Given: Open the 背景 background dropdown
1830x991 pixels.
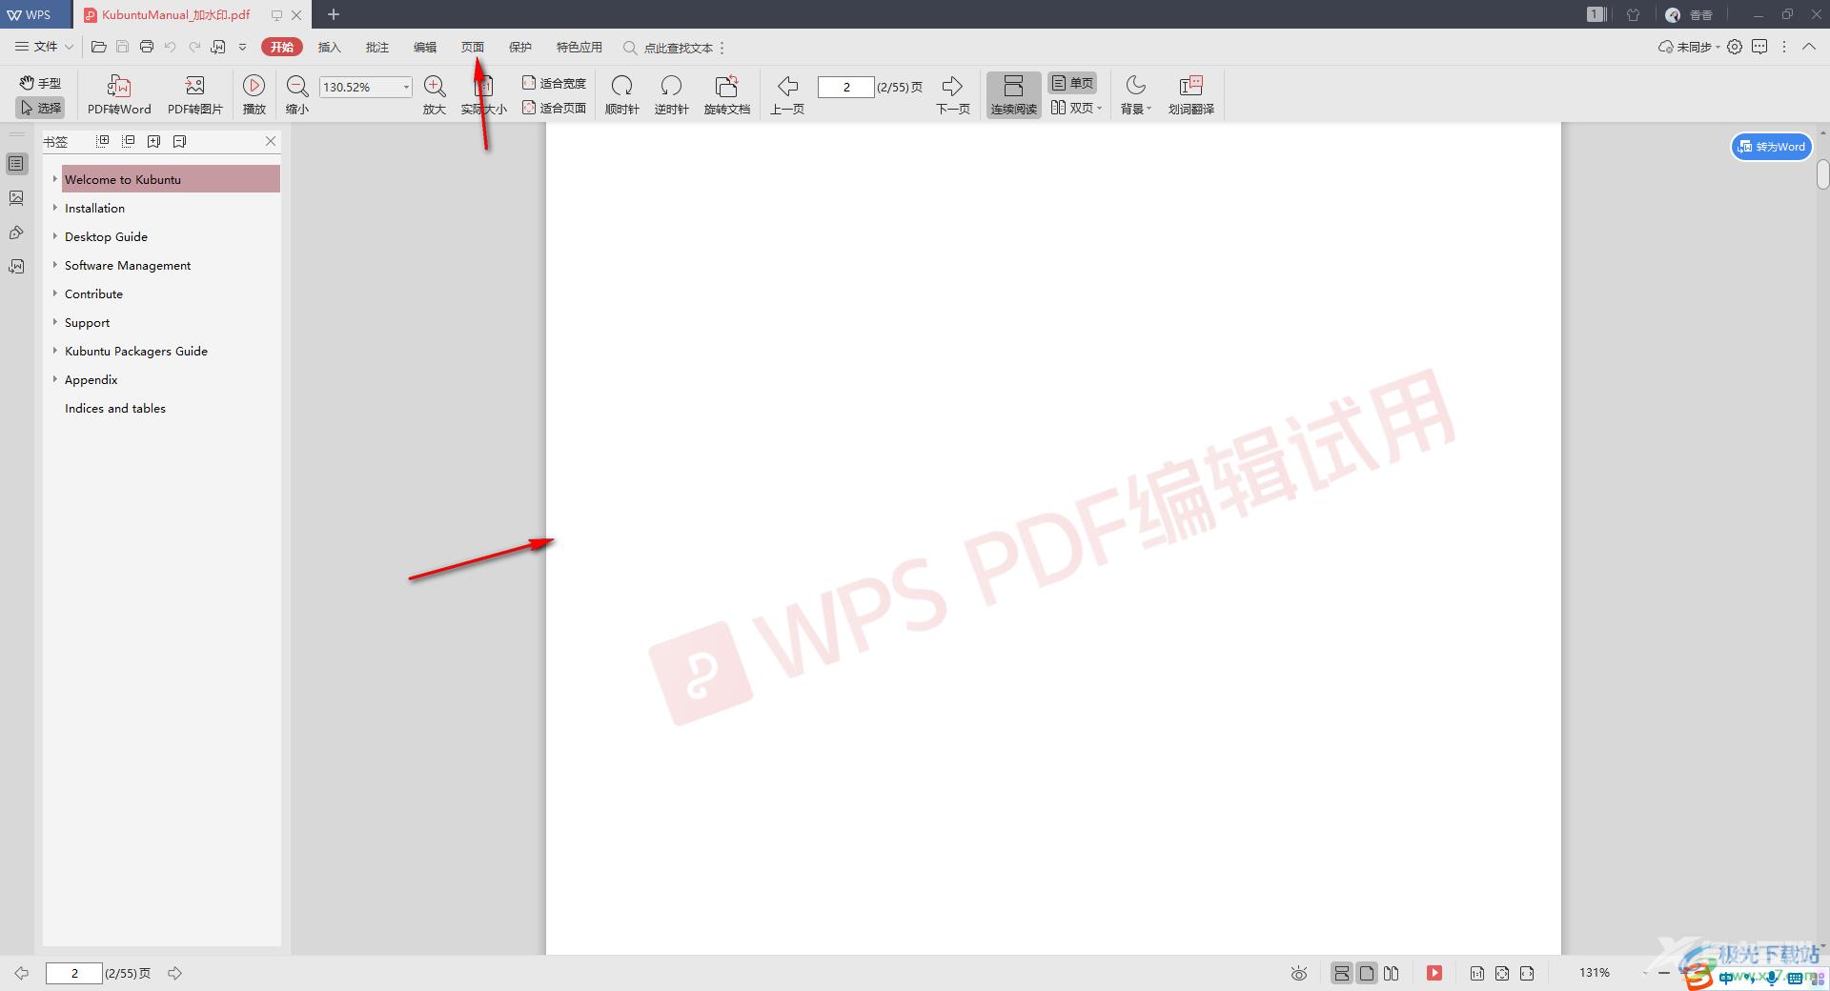Looking at the screenshot, I should pos(1135,95).
